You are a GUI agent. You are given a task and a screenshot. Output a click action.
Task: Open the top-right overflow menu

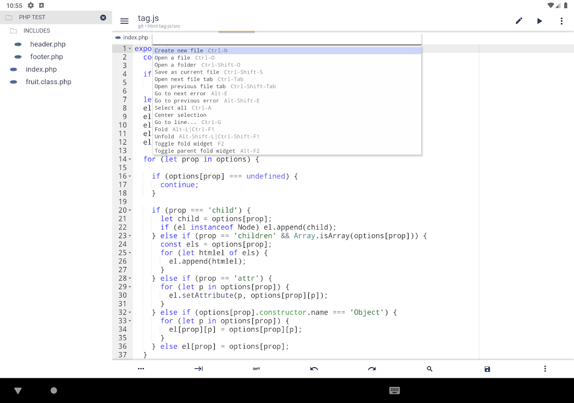(561, 21)
